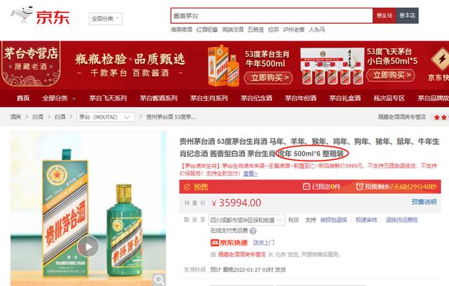Play the product video
This screenshot has width=449, height=286.
[88, 246]
